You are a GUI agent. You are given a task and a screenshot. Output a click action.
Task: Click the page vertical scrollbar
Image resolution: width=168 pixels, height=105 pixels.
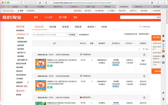pyautogui.click(x=167, y=16)
